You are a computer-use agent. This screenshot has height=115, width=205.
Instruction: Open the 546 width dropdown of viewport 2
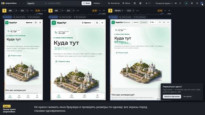[x=59, y=11]
